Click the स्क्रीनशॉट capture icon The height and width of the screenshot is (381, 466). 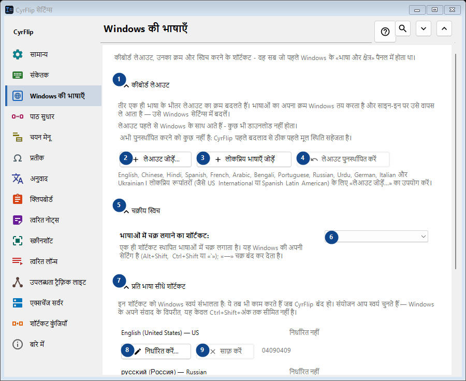[x=18, y=241]
